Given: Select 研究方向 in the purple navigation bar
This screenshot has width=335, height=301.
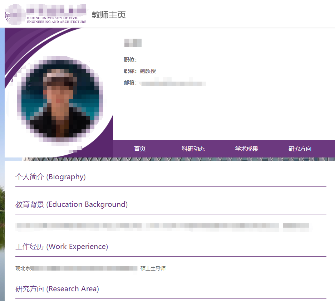Looking at the screenshot, I should click(300, 149).
